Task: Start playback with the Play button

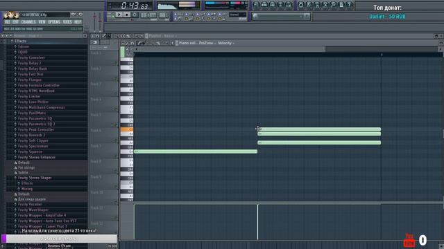Action: (x=119, y=15)
